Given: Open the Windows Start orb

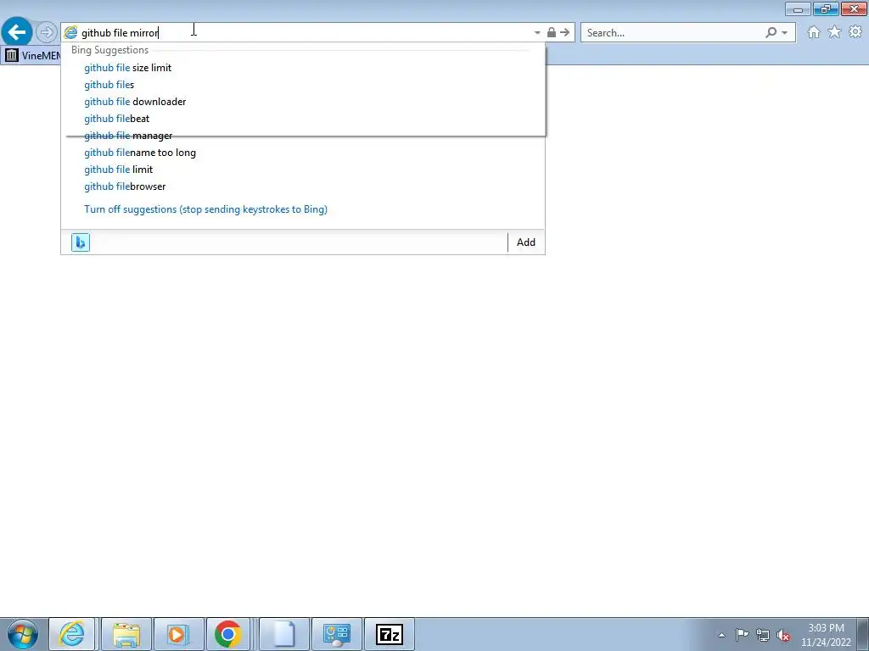Looking at the screenshot, I should [23, 634].
